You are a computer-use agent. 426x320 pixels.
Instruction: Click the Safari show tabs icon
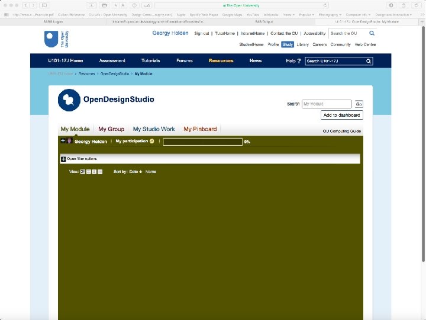click(x=416, y=5)
